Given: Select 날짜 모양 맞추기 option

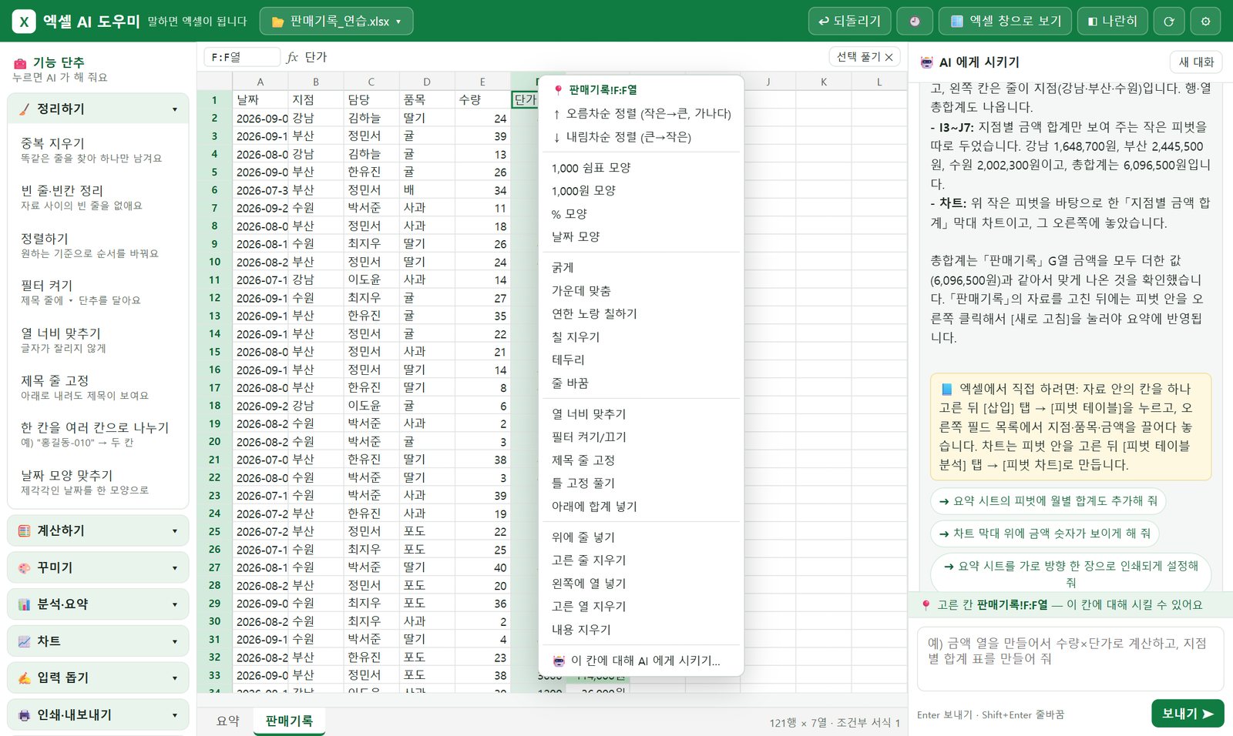Looking at the screenshot, I should point(98,482).
